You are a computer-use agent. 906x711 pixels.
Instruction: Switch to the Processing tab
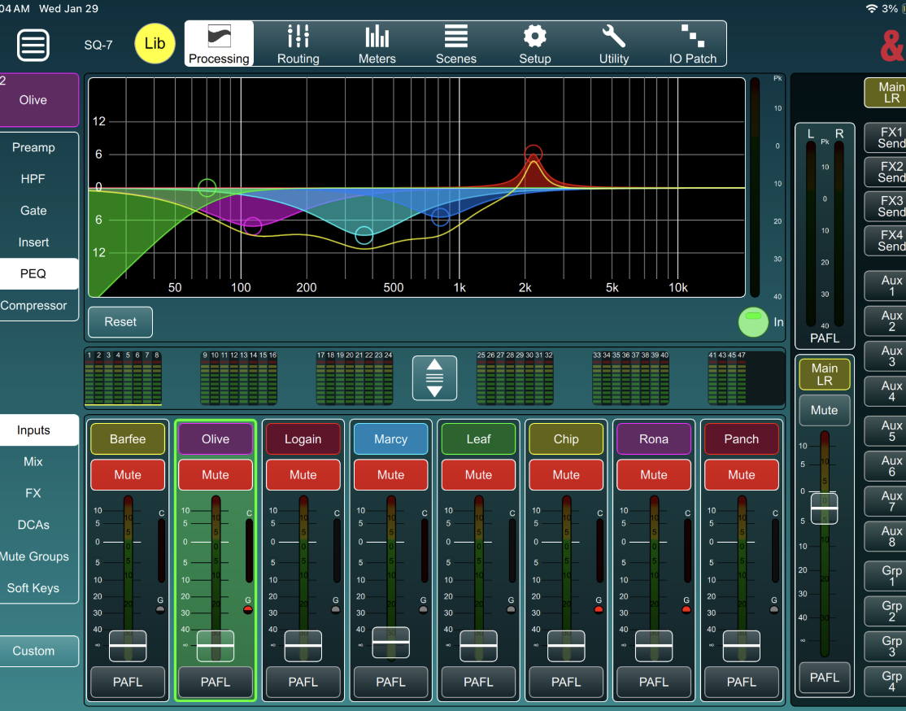pyautogui.click(x=219, y=44)
